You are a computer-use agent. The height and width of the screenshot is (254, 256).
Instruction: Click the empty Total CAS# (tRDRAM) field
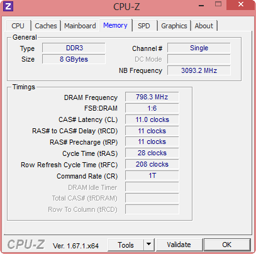pyautogui.click(x=152, y=198)
